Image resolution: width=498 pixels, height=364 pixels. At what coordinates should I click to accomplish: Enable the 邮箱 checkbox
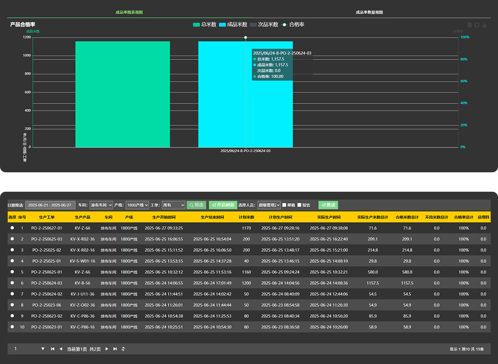pyautogui.click(x=284, y=205)
